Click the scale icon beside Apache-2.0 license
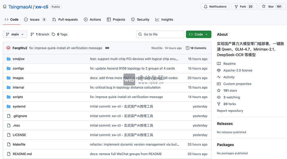The height and width of the screenshot is (159, 287). click(x=219, y=70)
